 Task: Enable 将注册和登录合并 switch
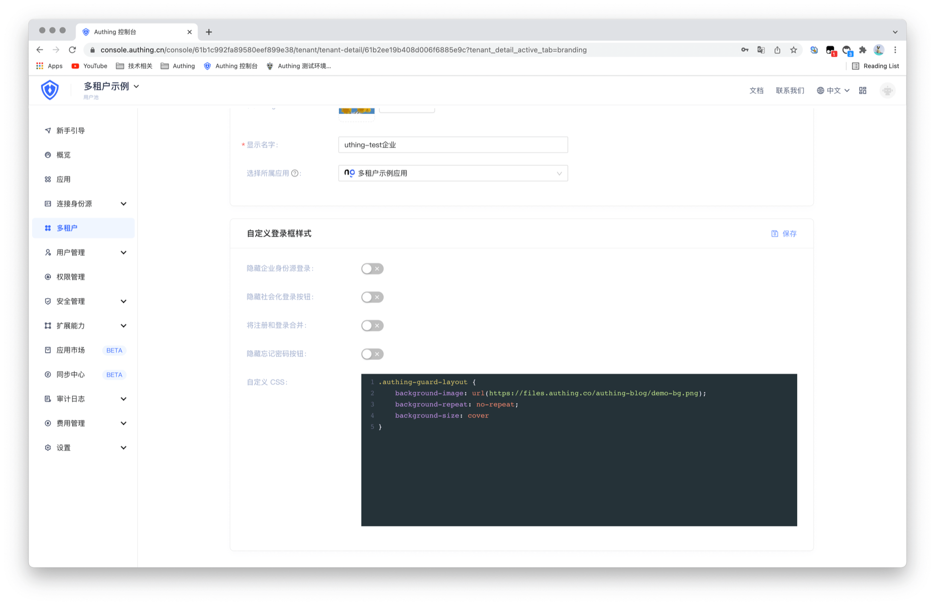coord(372,325)
